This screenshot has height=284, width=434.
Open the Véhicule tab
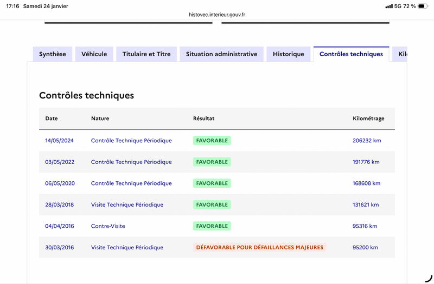coord(94,54)
